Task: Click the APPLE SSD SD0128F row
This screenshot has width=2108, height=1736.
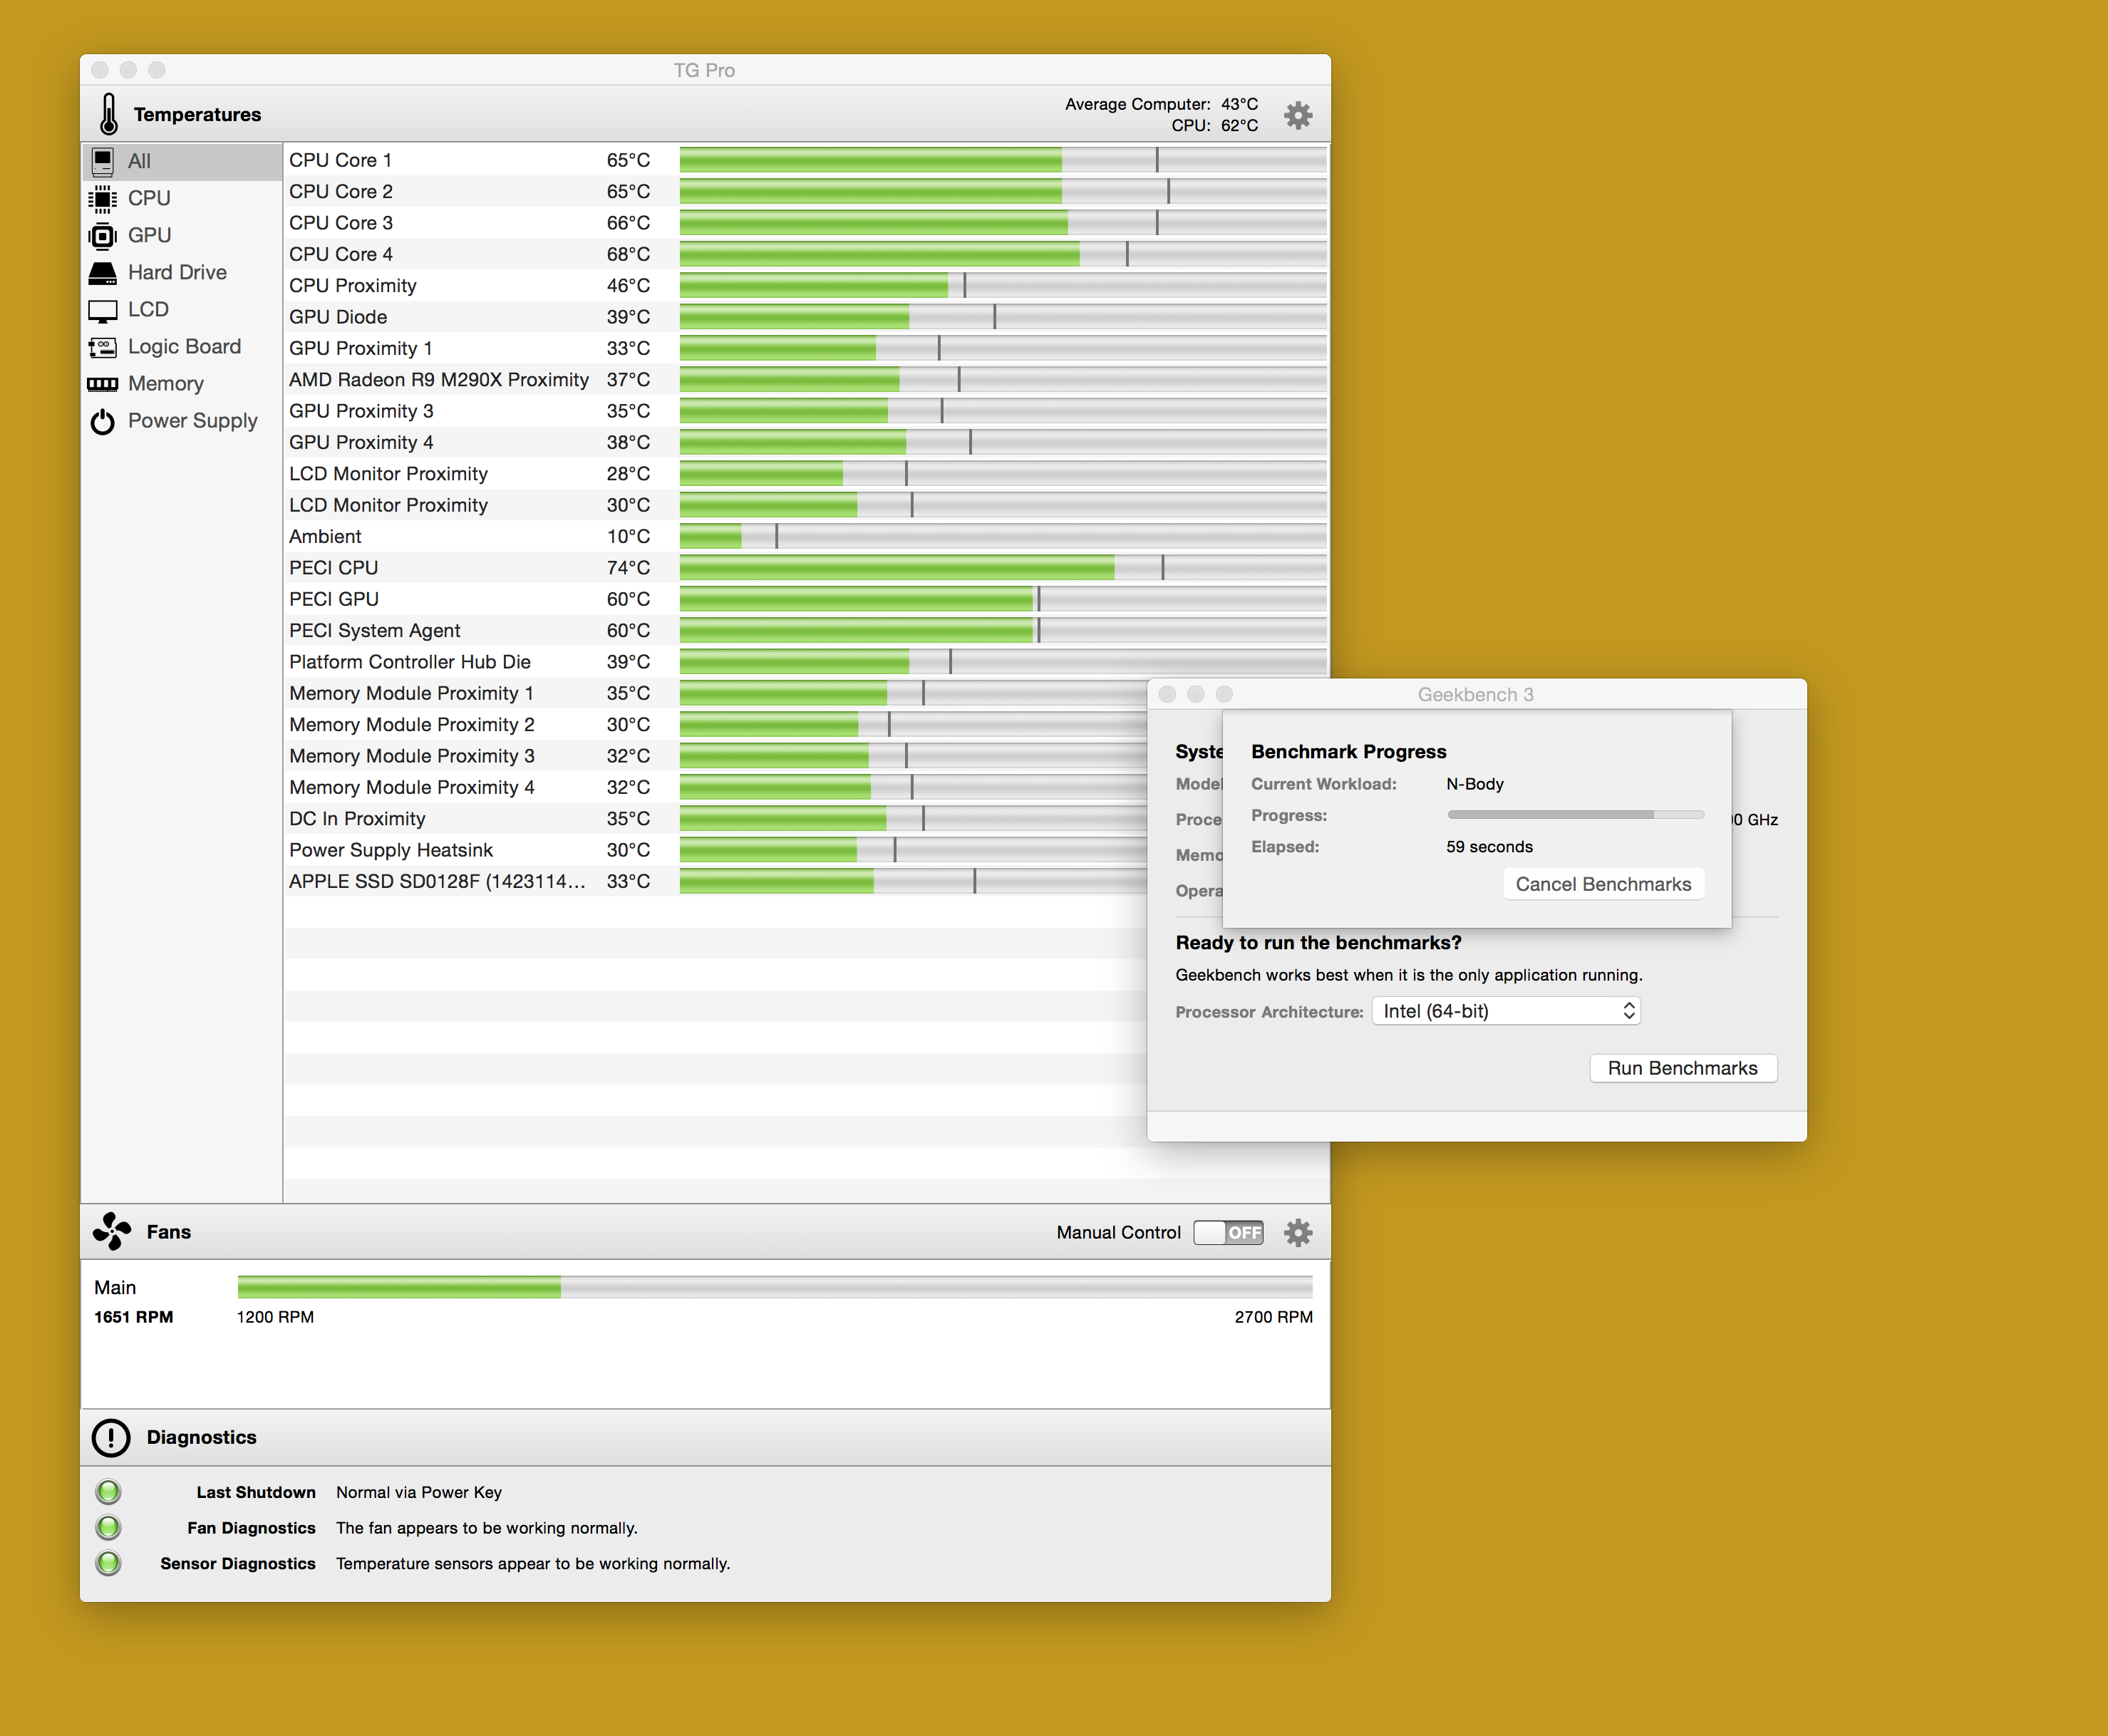Action: point(716,882)
